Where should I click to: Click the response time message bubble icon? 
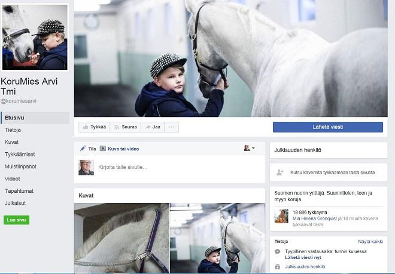[x=278, y=252]
